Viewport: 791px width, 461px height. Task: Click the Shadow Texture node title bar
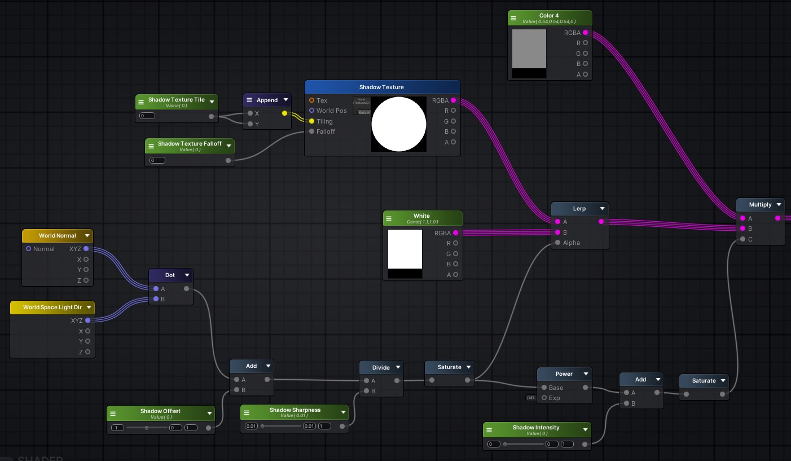click(x=382, y=87)
